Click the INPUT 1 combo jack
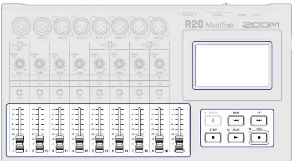Image resolution: width=292 pixels, height=161 pixels. click(x=22, y=26)
